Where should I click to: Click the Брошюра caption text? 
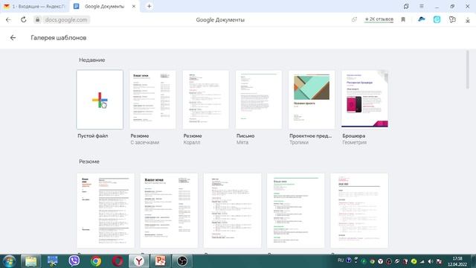(354, 135)
